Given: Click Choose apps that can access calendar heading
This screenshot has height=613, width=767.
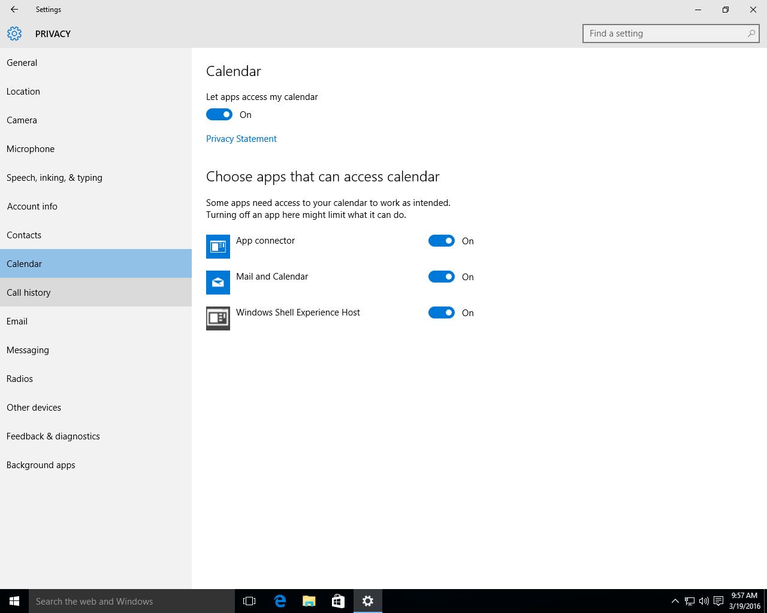Looking at the screenshot, I should (x=323, y=177).
